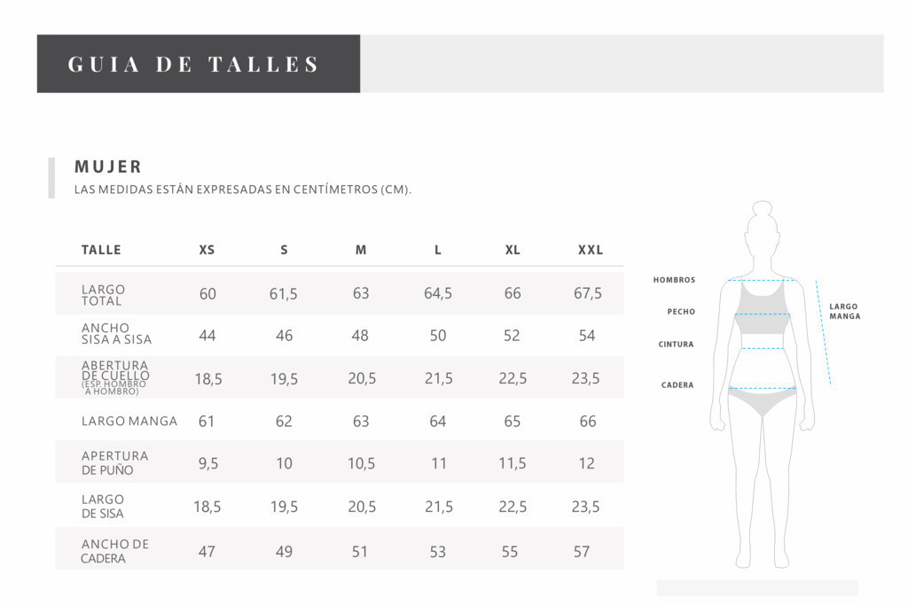Select the ANCHO DE CADERA row label
Screen dimensions: 908x605
click(x=114, y=551)
